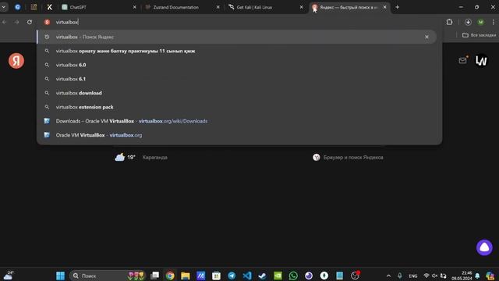
Task: Open the Yandex browser and search link
Action: tap(348, 158)
